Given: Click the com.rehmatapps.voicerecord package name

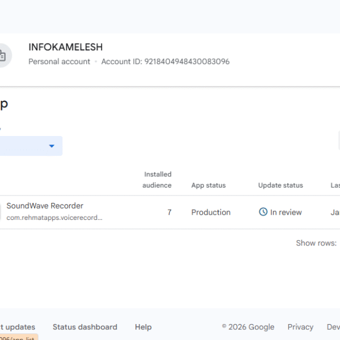Looking at the screenshot, I should click(54, 218).
